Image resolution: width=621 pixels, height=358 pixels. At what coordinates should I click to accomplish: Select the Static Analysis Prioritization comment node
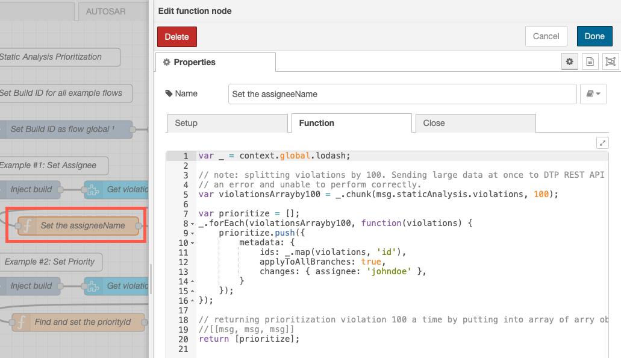coord(60,57)
